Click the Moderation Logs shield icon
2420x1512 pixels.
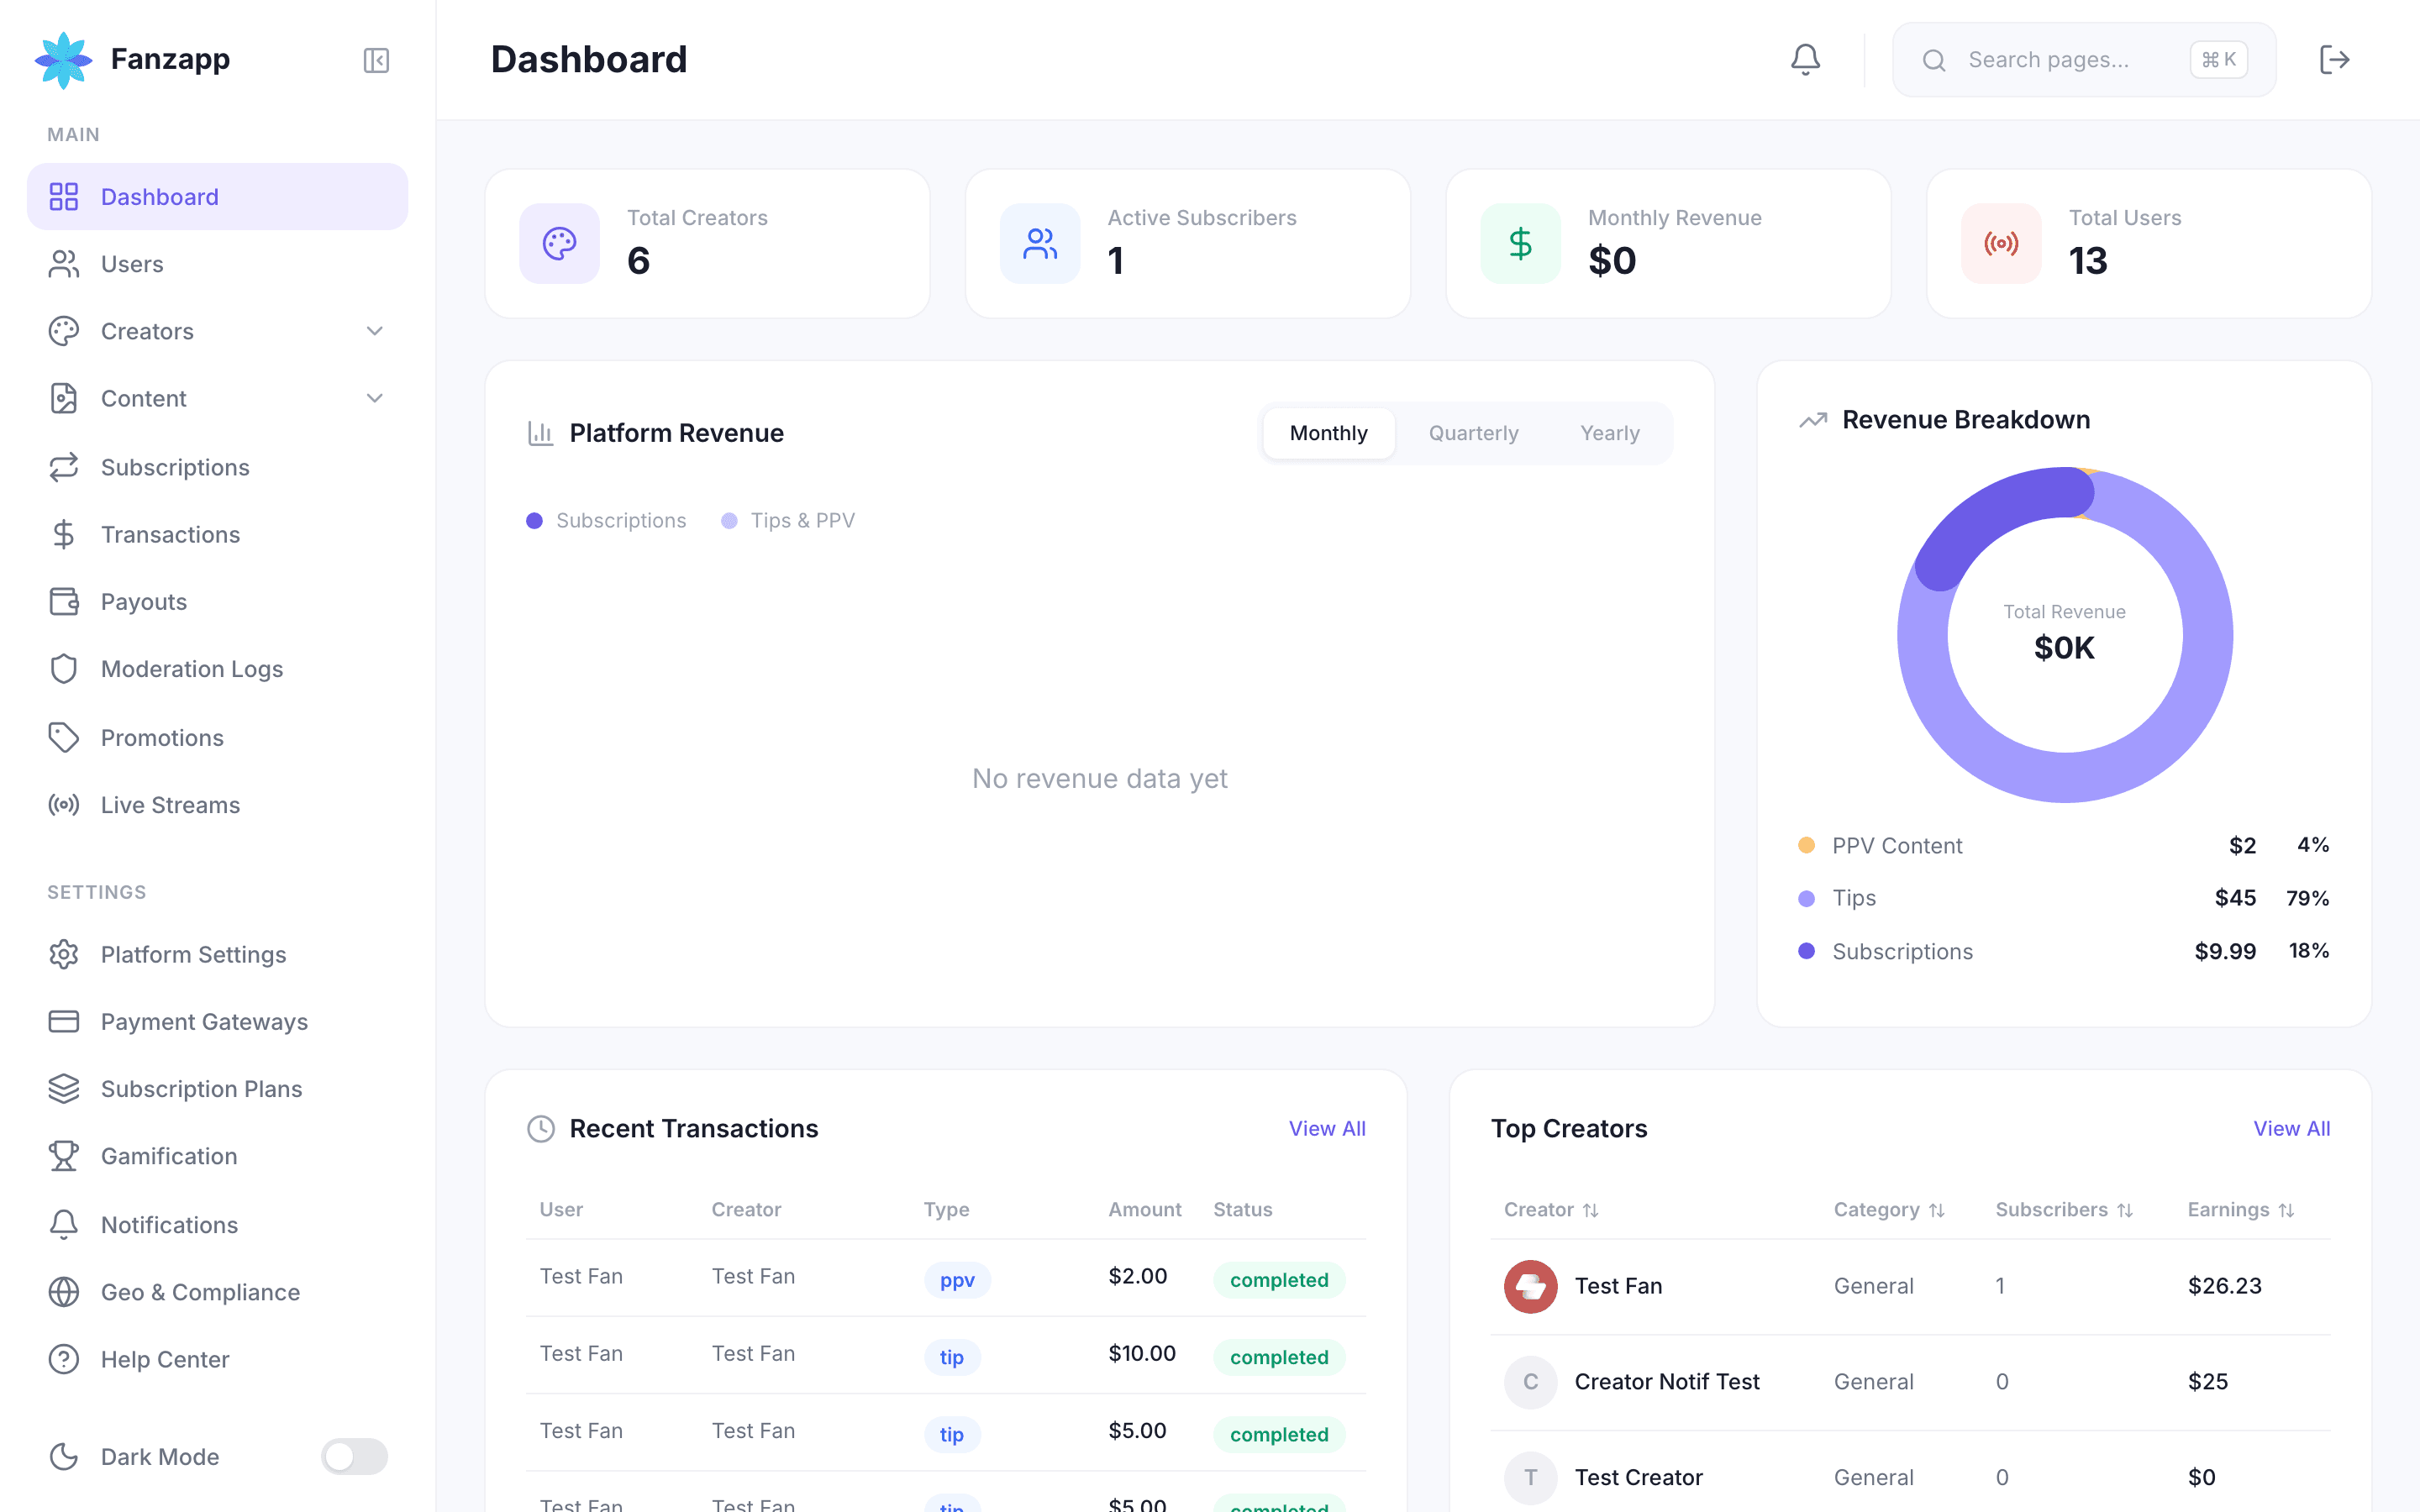pos(64,669)
